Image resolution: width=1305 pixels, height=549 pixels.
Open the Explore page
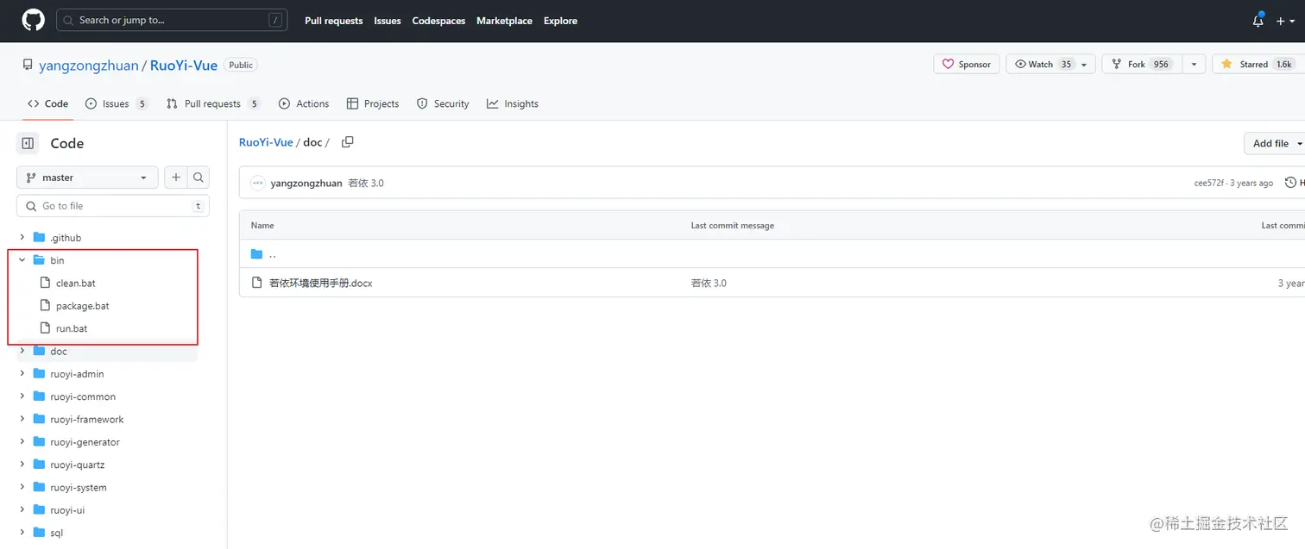pos(560,21)
